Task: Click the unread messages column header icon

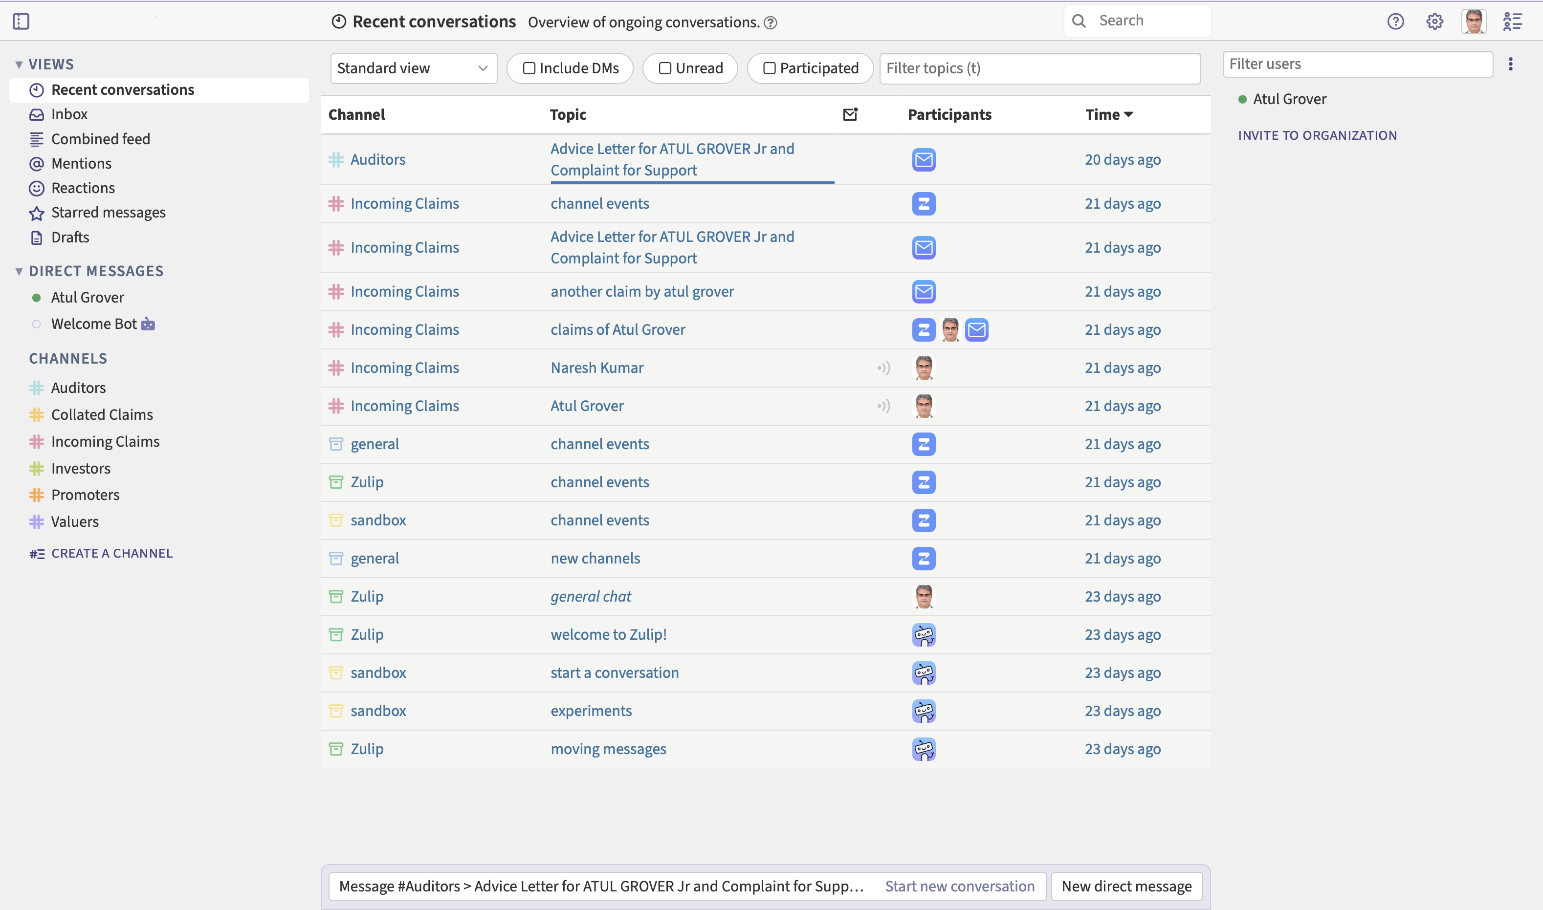Action: [x=850, y=114]
